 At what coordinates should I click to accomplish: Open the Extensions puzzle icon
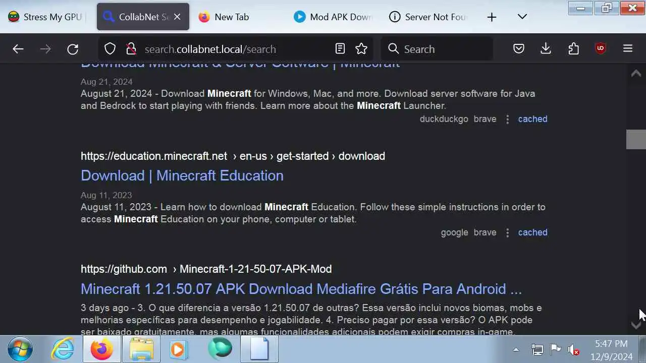573,49
